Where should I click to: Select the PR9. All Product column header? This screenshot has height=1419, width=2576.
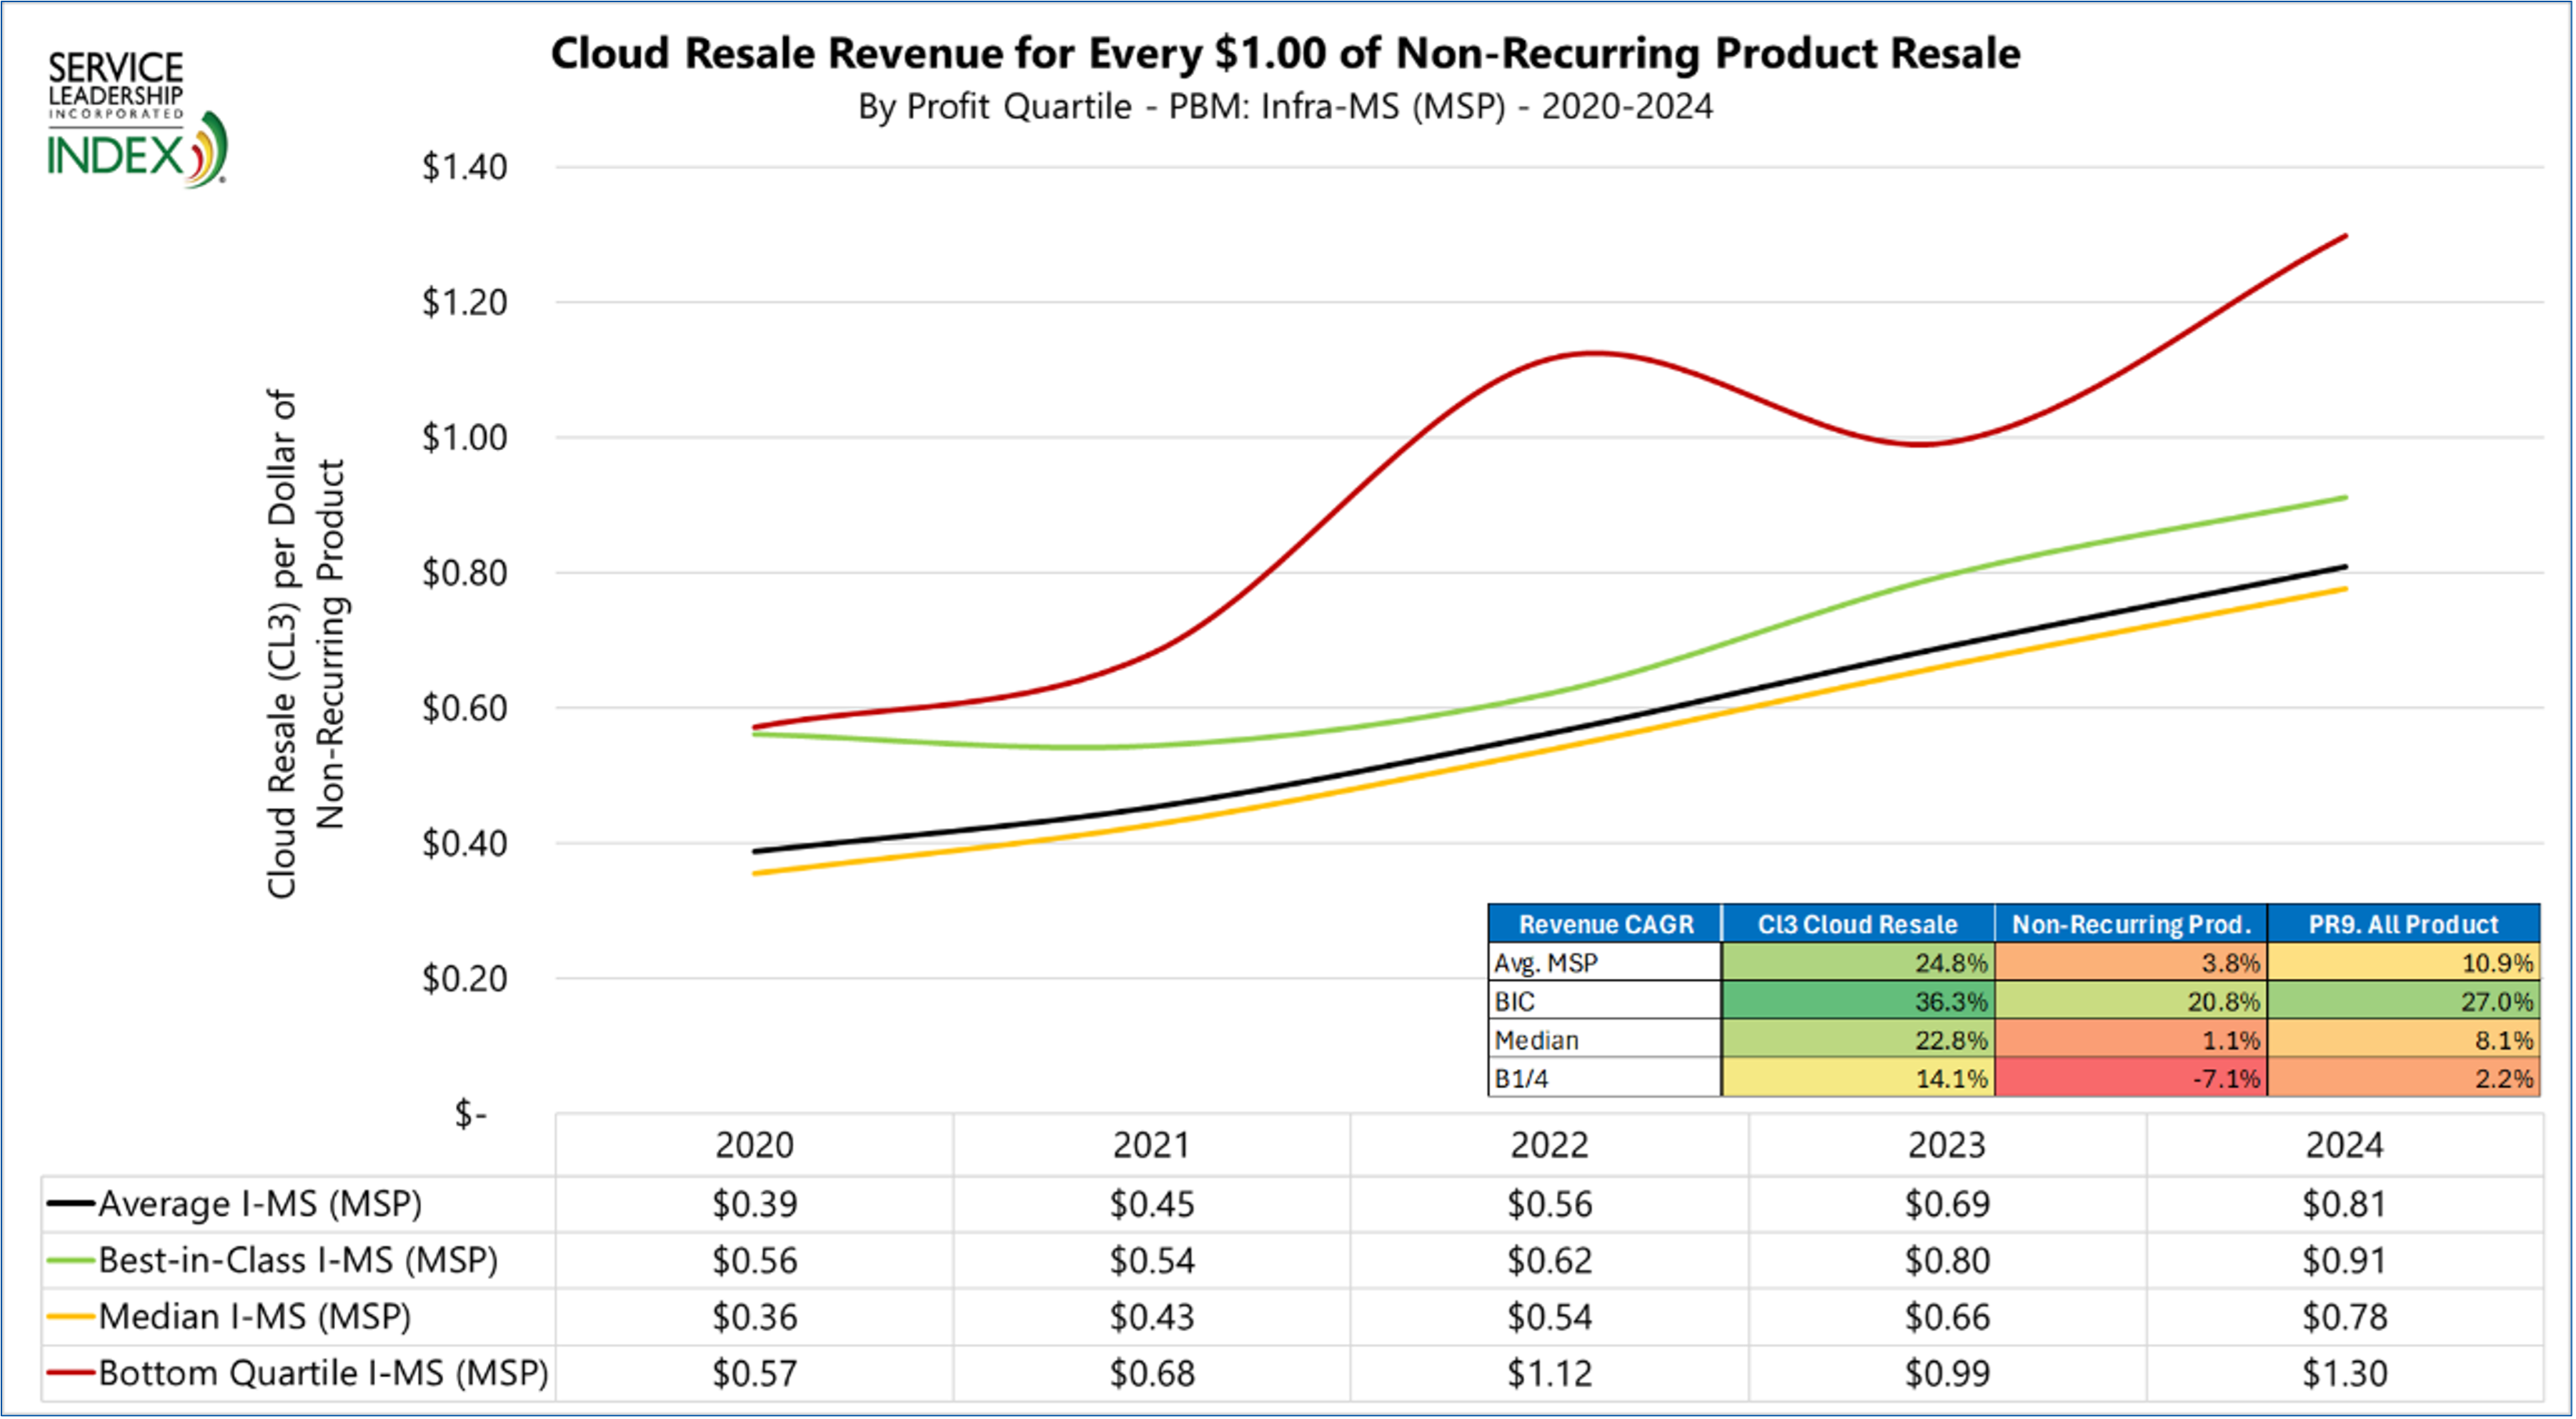coord(2403,924)
